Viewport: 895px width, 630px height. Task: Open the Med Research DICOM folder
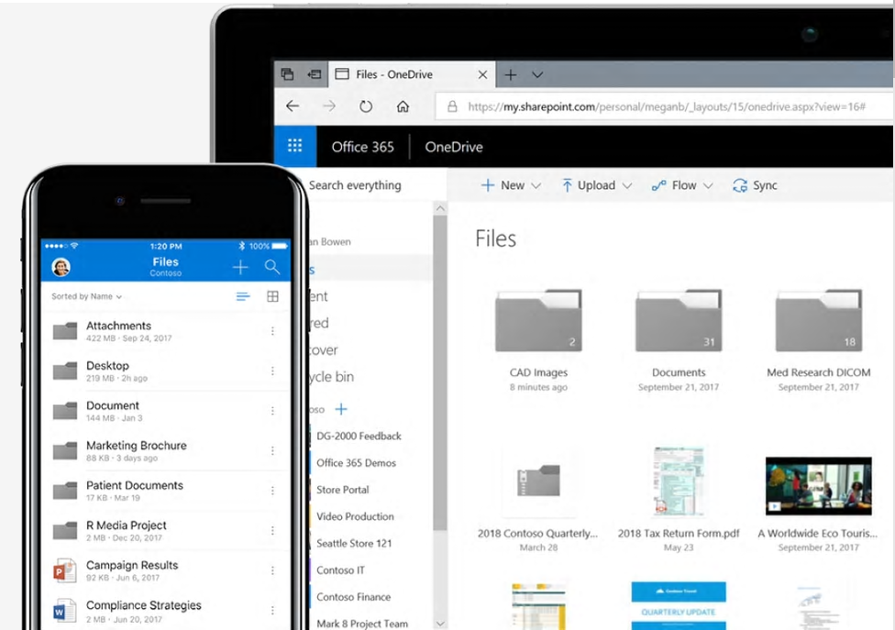[x=819, y=321]
